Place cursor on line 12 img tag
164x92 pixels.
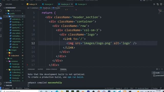(x=101, y=43)
